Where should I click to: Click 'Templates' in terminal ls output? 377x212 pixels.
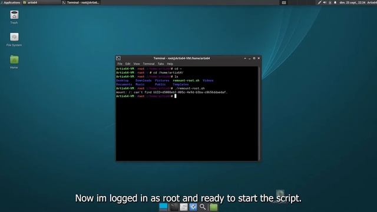tap(181, 84)
